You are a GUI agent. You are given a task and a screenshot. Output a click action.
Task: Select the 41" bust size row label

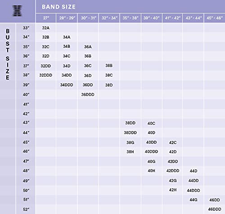coord(26,104)
